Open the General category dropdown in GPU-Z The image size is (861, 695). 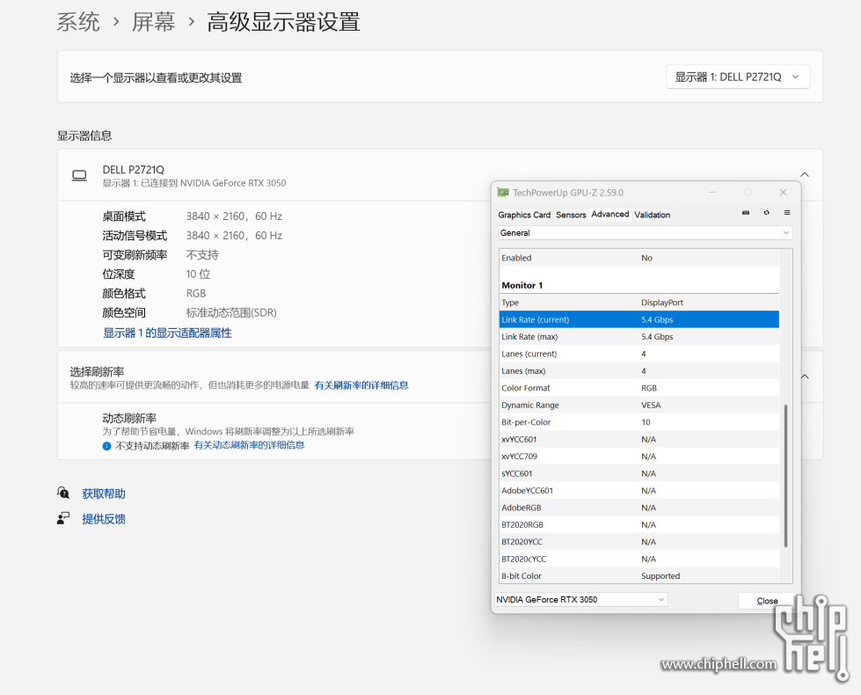(x=645, y=233)
